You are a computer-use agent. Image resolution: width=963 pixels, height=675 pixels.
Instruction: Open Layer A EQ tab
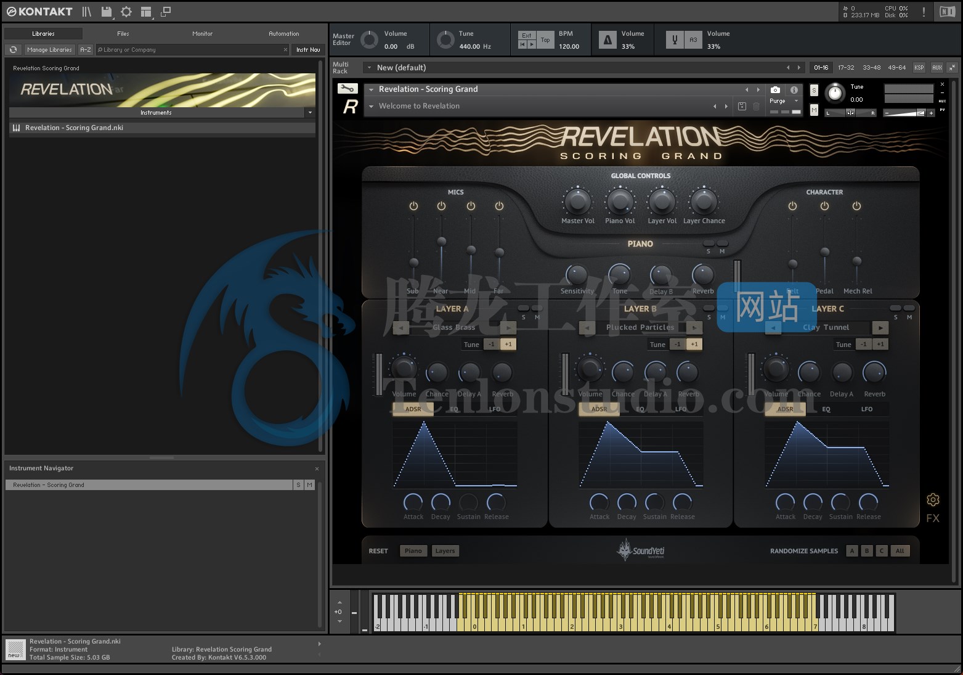pyautogui.click(x=454, y=409)
